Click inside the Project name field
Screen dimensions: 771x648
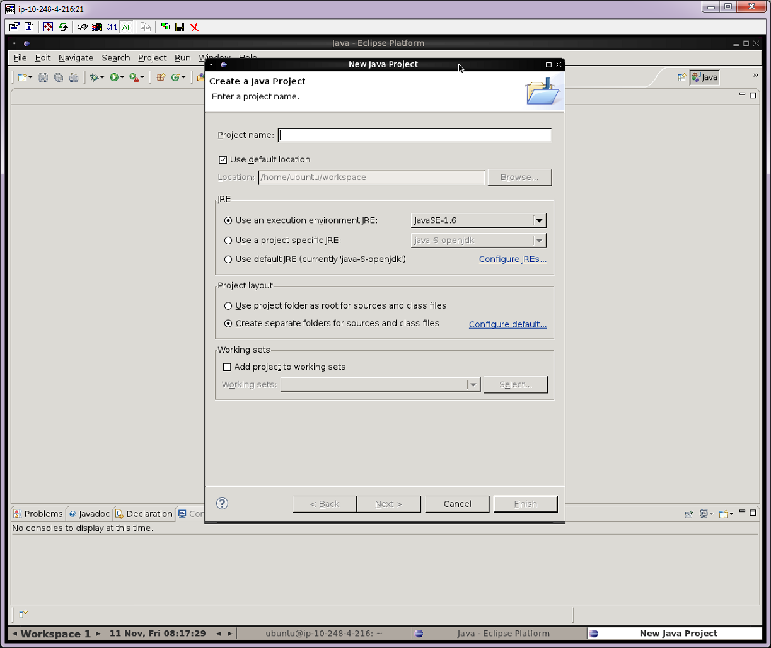click(x=414, y=135)
